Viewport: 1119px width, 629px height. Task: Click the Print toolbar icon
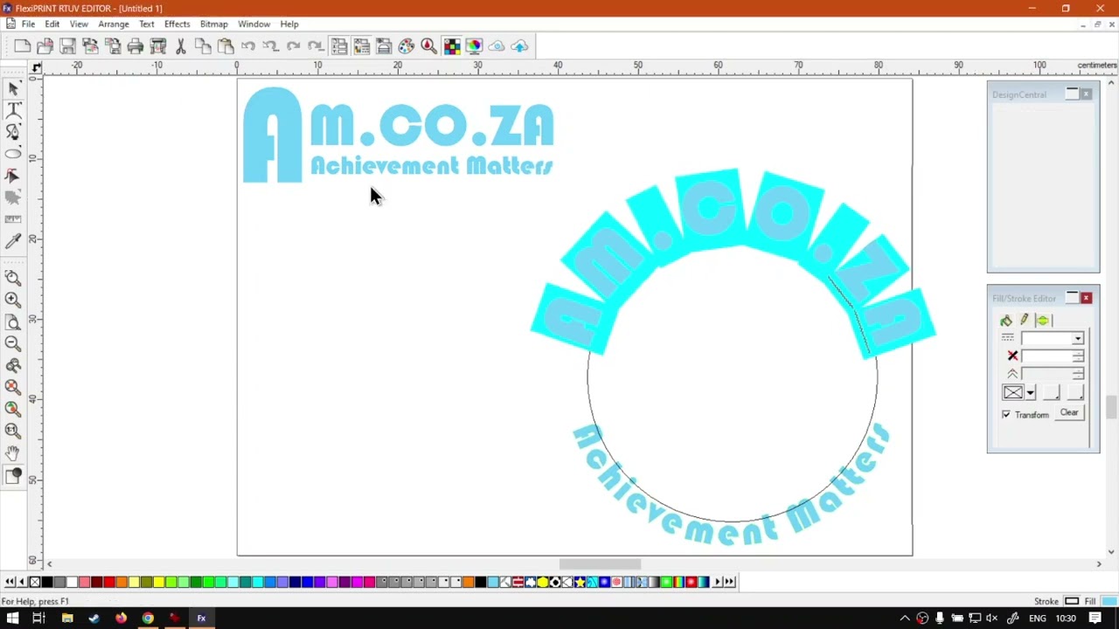click(136, 46)
